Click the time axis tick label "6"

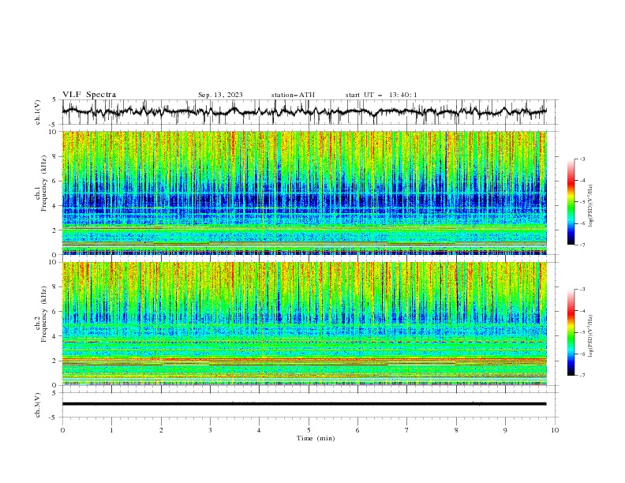(357, 430)
